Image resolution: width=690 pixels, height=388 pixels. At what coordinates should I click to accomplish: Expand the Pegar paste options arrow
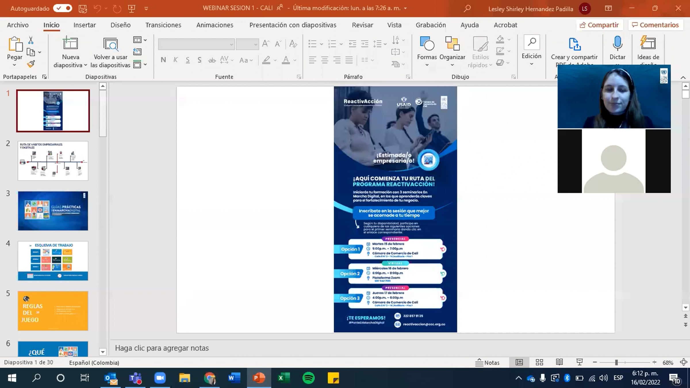(14, 65)
